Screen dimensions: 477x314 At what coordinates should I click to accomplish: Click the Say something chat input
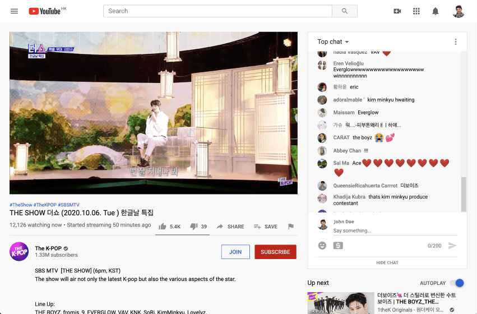coord(395,230)
